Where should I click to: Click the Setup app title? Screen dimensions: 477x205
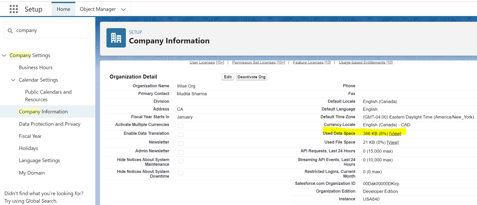[x=33, y=9]
